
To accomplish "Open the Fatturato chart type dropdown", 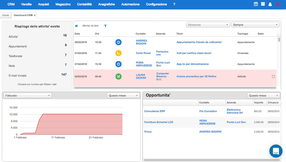I will (x=28, y=96).
